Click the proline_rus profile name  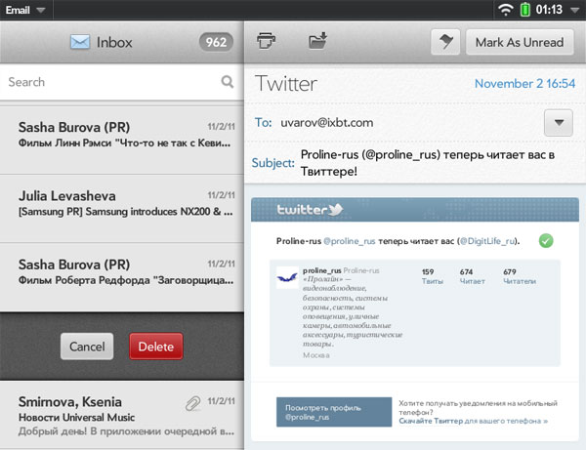(x=321, y=270)
